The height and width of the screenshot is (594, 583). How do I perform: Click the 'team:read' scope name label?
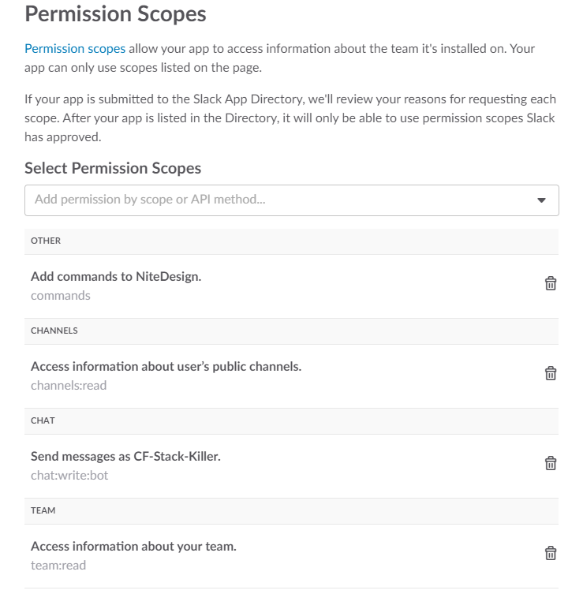58,566
